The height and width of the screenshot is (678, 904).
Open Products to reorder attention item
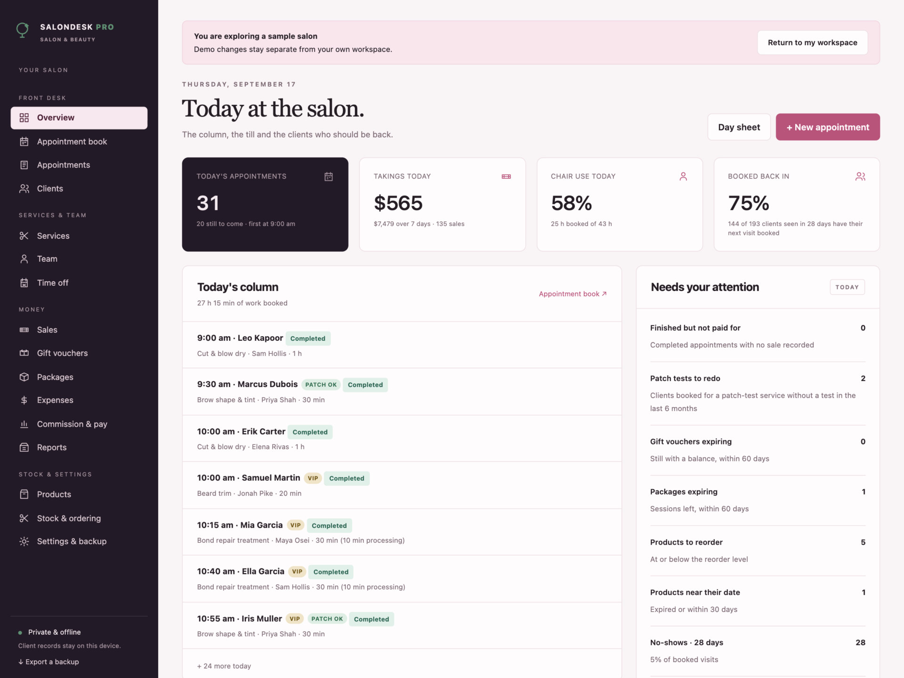(x=758, y=550)
